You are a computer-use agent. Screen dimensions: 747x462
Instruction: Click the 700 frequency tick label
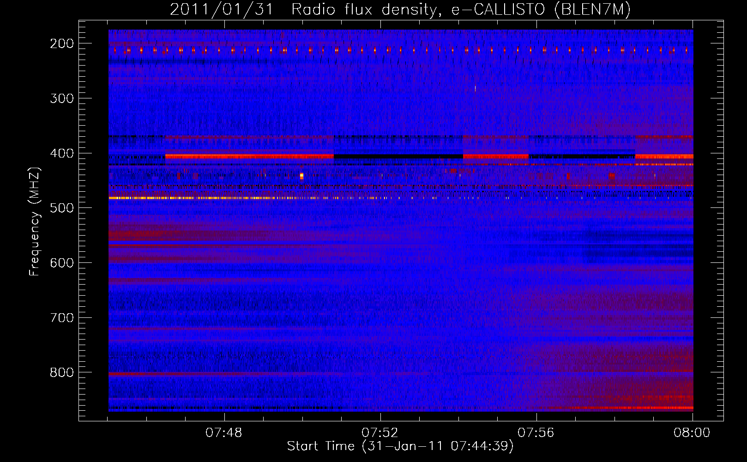[61, 318]
